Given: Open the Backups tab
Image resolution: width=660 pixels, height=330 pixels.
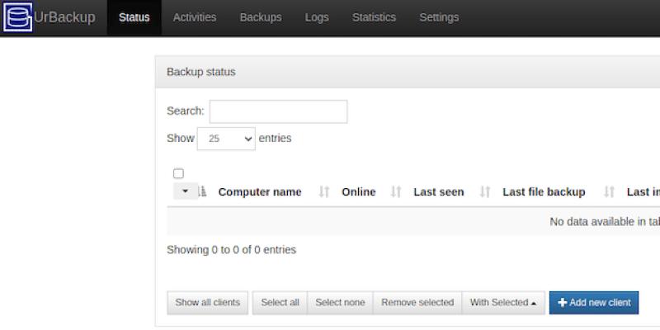Looking at the screenshot, I should (x=261, y=17).
